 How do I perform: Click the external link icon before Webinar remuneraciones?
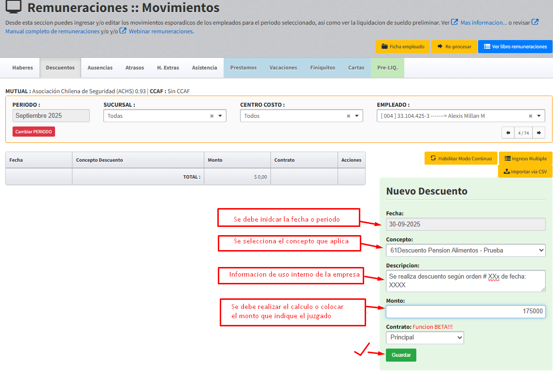coord(123,31)
